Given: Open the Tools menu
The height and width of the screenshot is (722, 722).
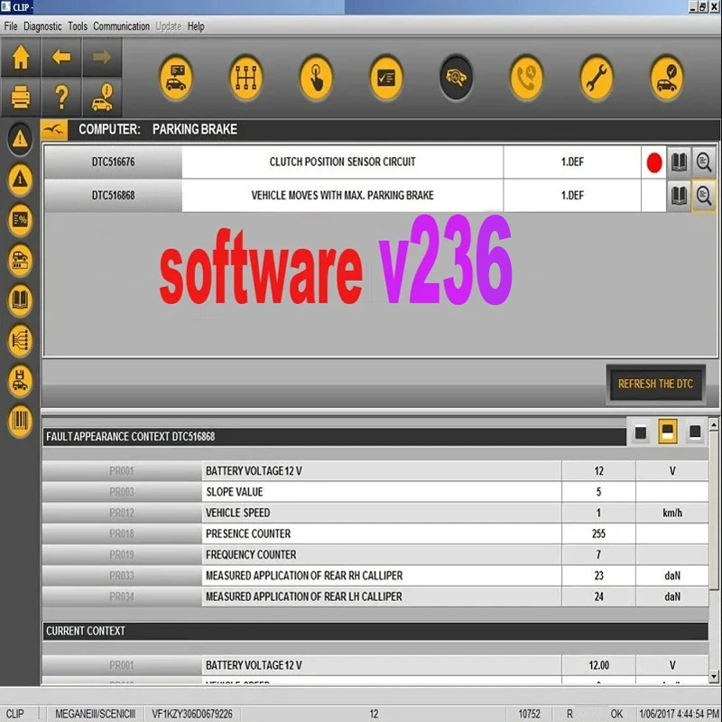Looking at the screenshot, I should point(78,26).
